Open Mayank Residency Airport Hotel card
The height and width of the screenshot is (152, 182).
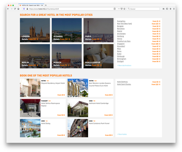pos(43,88)
